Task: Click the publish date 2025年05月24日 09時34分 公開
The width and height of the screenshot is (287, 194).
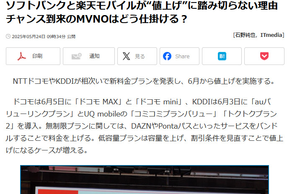Action: (x=44, y=36)
